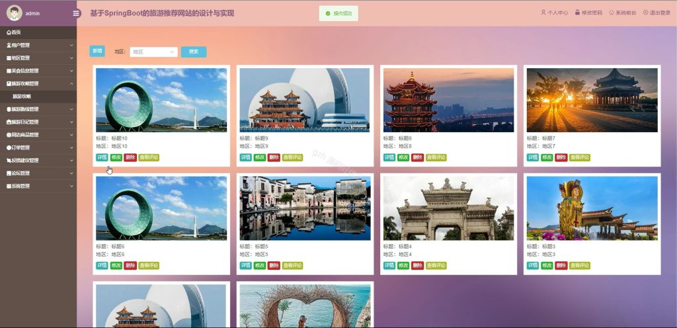Toggle the sidebar collapse hamburger icon

[77, 13]
